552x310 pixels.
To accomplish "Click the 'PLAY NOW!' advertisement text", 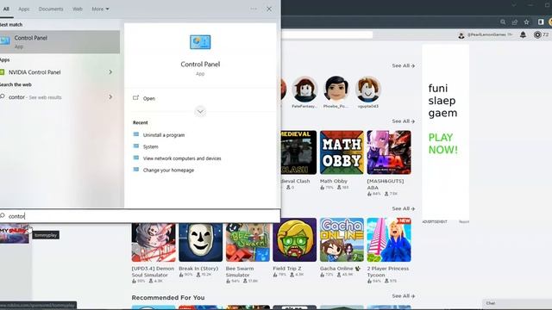I will pos(442,144).
